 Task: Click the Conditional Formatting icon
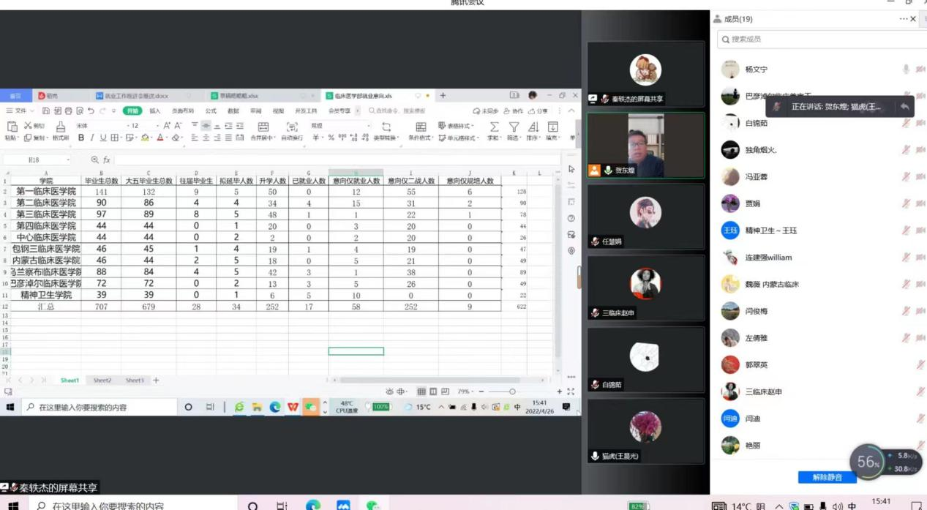(x=421, y=127)
